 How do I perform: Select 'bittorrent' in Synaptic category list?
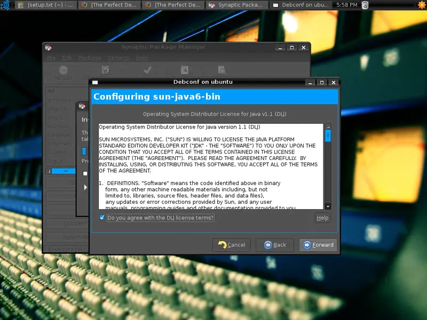(60, 143)
